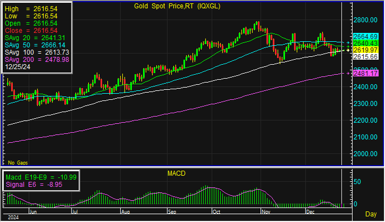Click the 2200.00 price axis label

(x=365, y=120)
